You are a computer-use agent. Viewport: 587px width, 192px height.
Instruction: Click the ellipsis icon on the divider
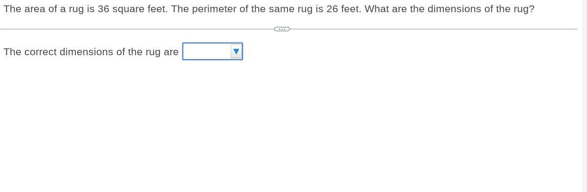tap(282, 29)
